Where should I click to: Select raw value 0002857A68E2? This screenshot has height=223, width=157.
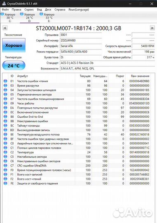[x=139, y=175]
